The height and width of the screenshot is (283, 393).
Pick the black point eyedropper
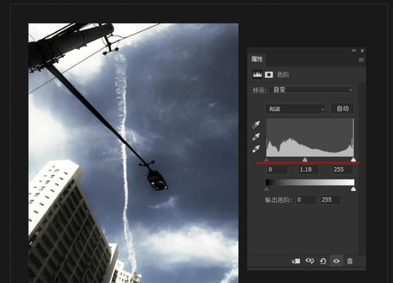(x=256, y=124)
